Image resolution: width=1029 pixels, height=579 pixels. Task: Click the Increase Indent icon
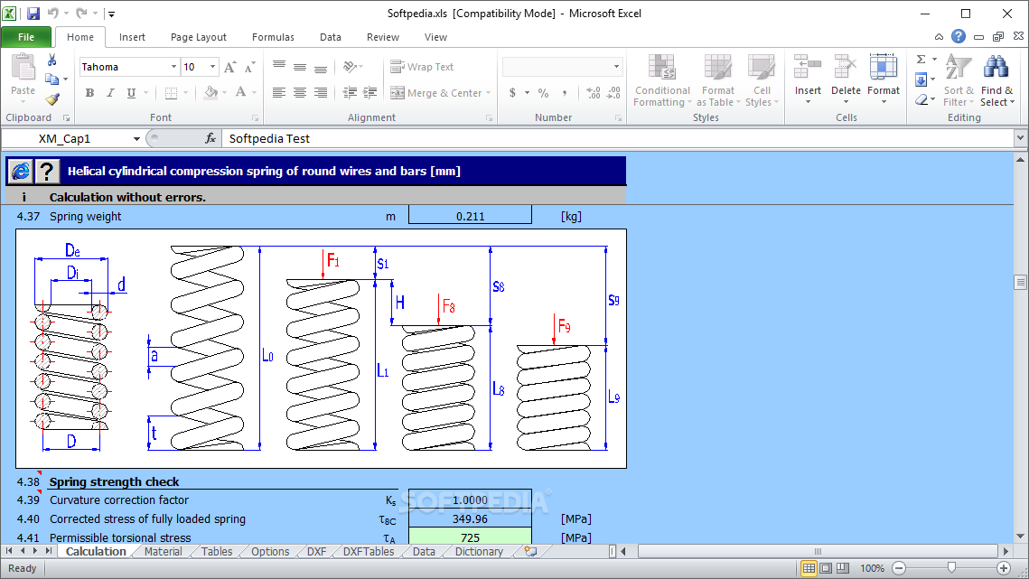[x=370, y=92]
